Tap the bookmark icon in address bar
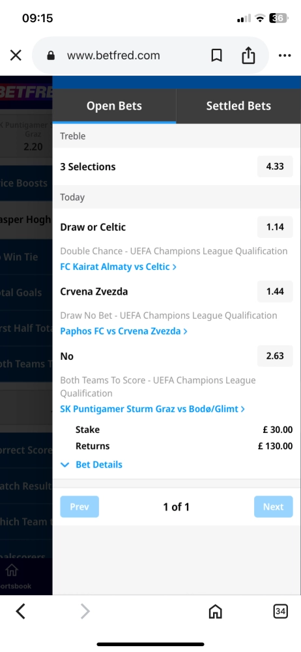Viewport: 301px width, 652px height. [216, 55]
